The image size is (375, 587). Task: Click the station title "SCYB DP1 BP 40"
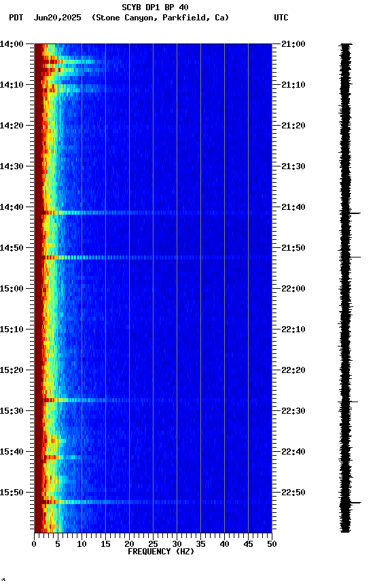click(155, 7)
